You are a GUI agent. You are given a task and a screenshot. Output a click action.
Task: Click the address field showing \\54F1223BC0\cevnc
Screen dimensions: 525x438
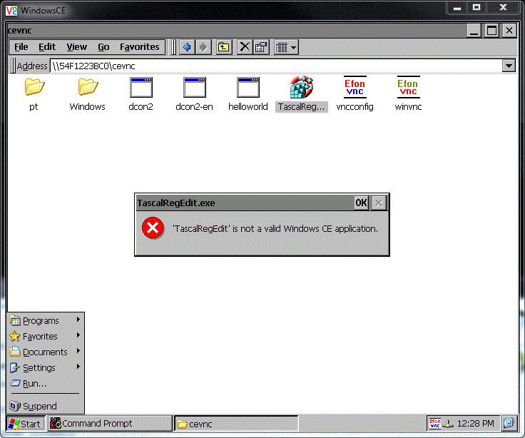pos(275,66)
